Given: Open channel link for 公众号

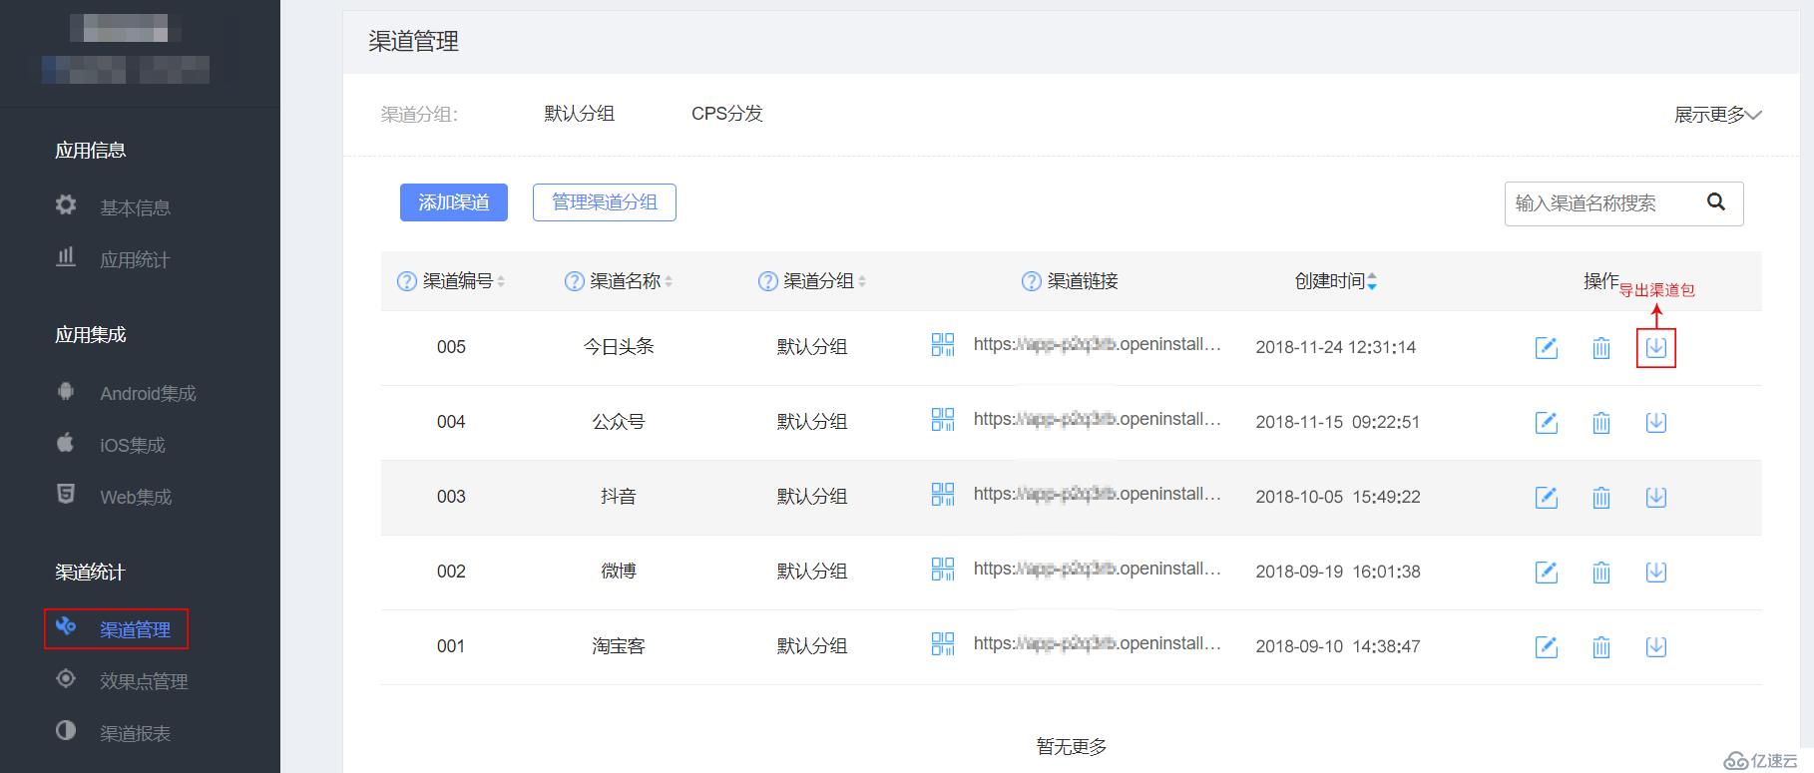Looking at the screenshot, I should [x=1097, y=419].
